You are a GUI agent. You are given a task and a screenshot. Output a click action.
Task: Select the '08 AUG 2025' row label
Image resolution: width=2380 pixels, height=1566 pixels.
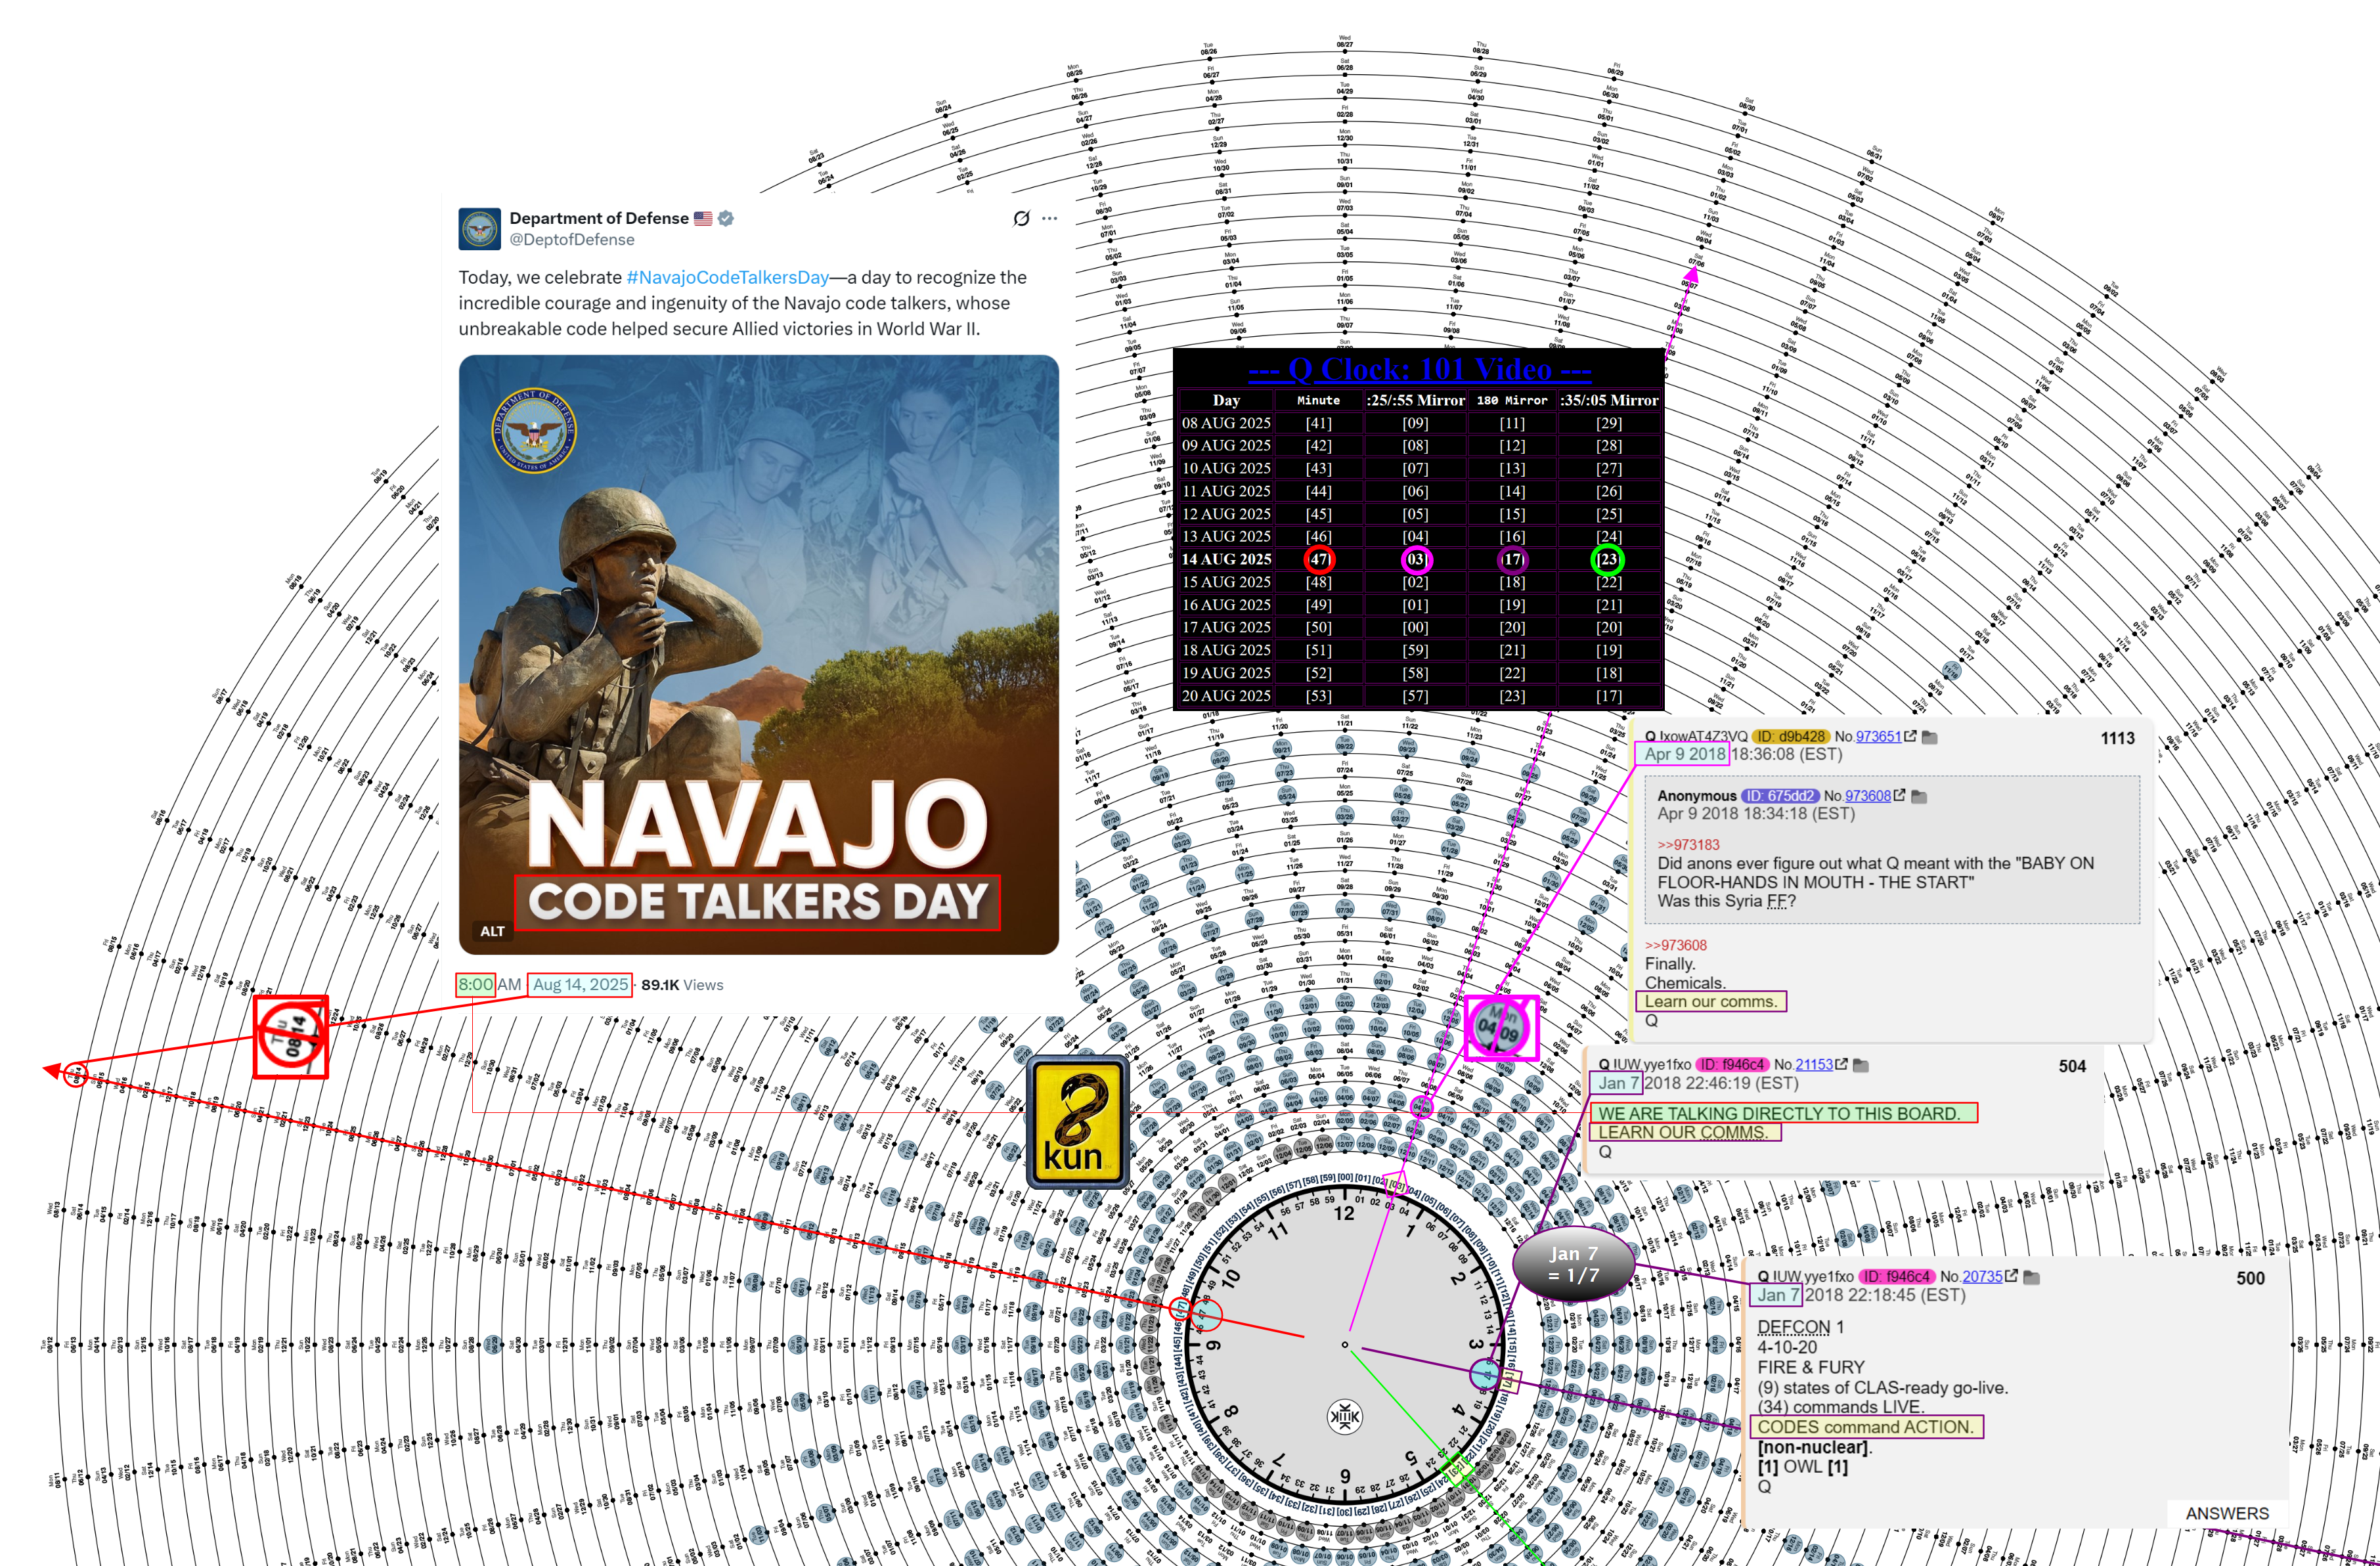point(1226,423)
